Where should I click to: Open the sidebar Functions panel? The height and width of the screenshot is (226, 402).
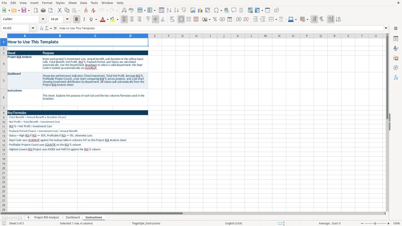pyautogui.click(x=396, y=77)
